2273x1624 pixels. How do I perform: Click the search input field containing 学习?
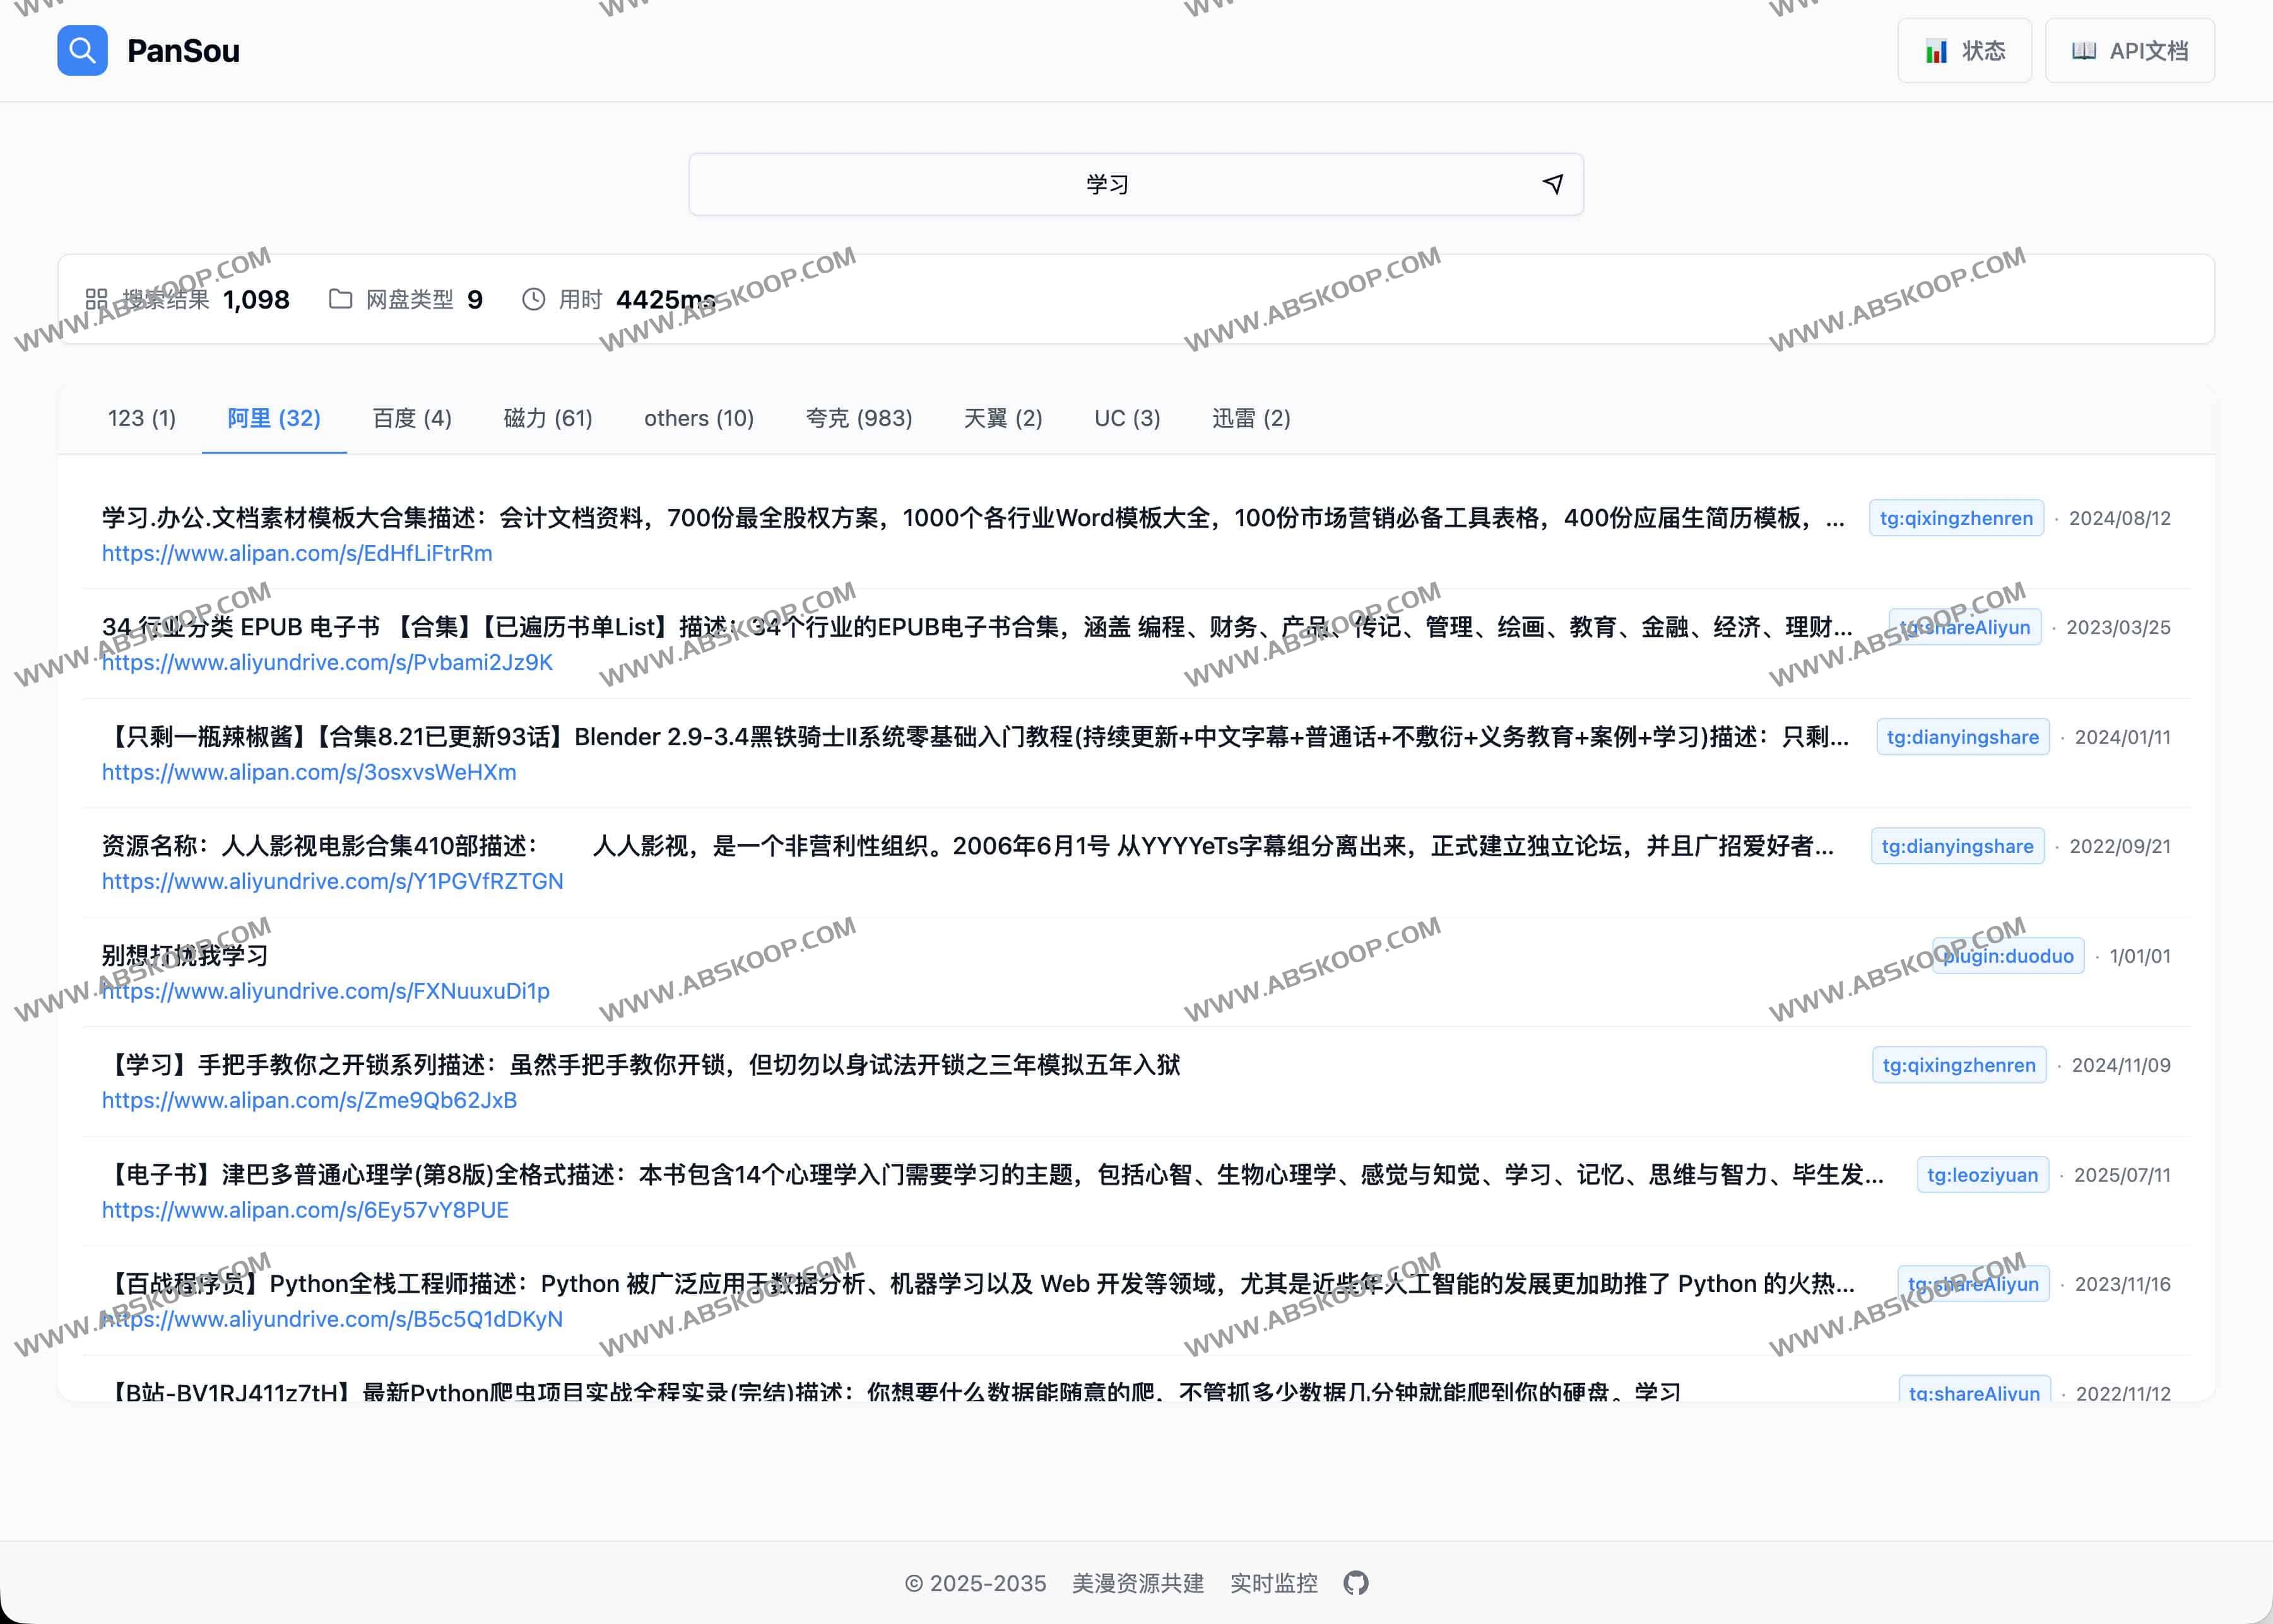coord(1107,184)
